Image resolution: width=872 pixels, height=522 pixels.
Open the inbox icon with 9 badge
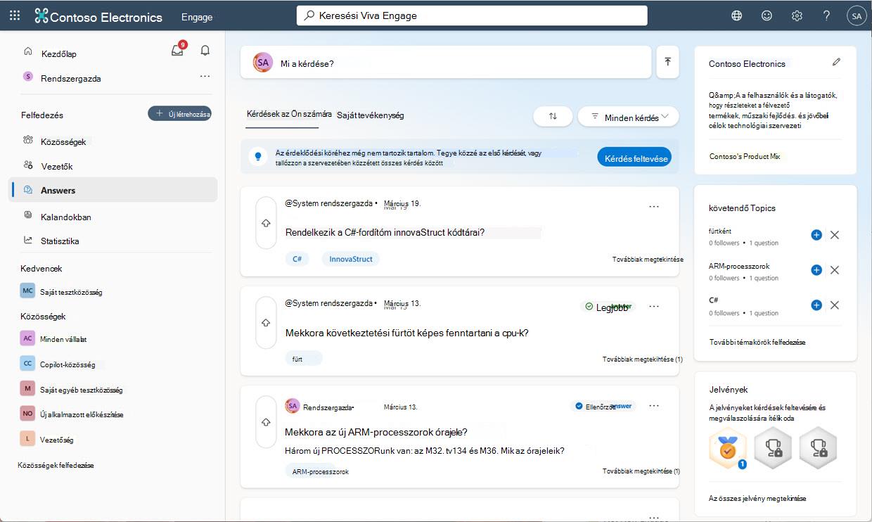point(179,50)
